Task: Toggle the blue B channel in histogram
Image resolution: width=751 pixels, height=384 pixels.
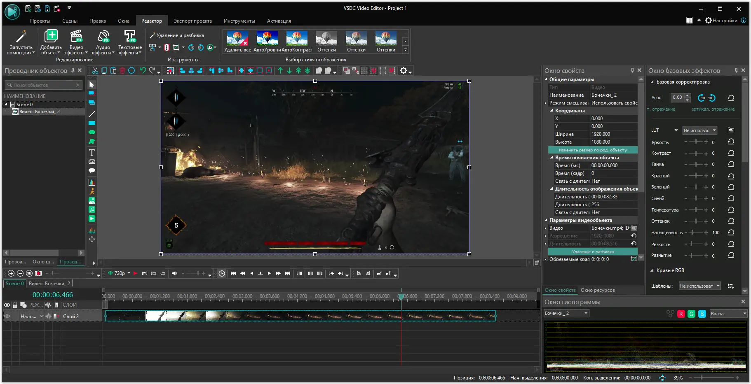Action: (702, 314)
